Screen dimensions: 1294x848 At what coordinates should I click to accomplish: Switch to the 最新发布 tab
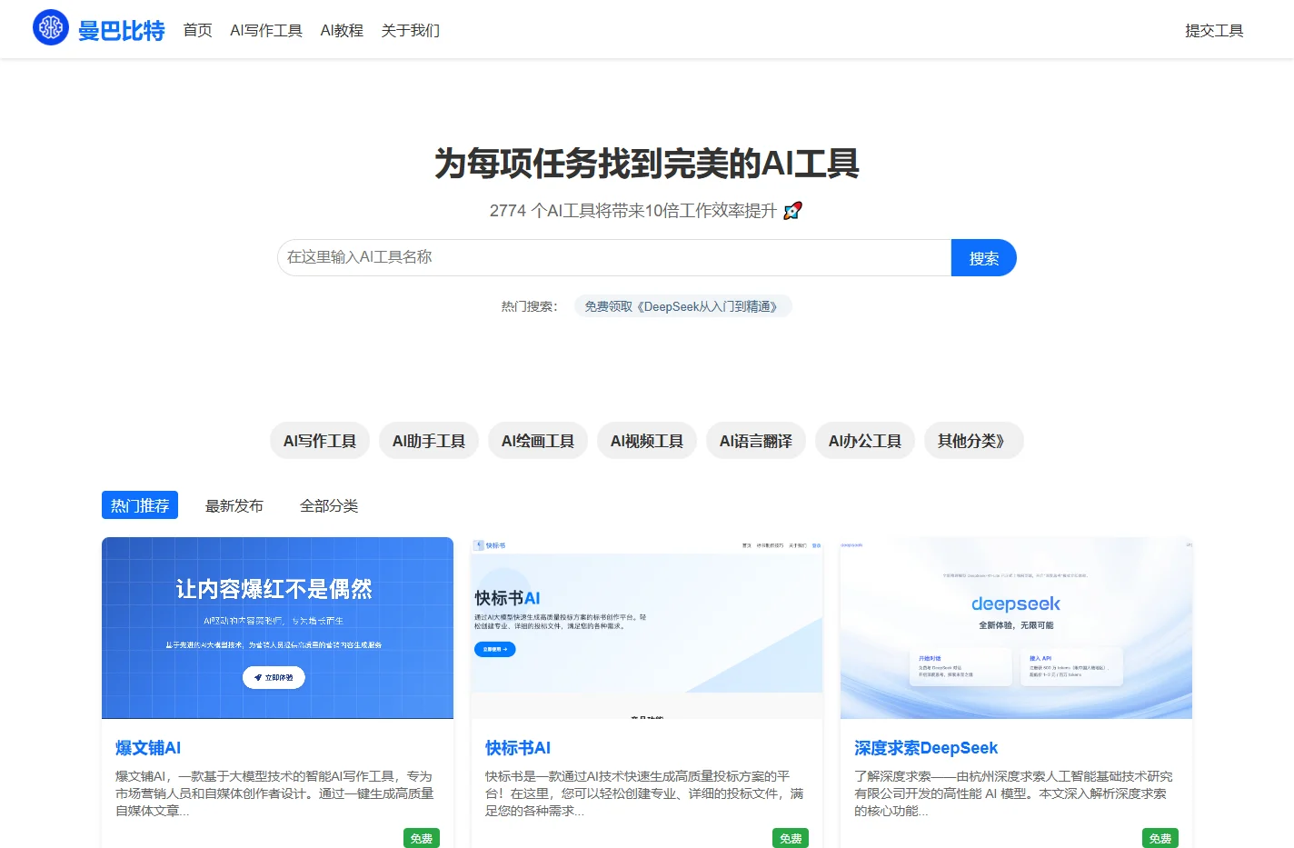[234, 505]
